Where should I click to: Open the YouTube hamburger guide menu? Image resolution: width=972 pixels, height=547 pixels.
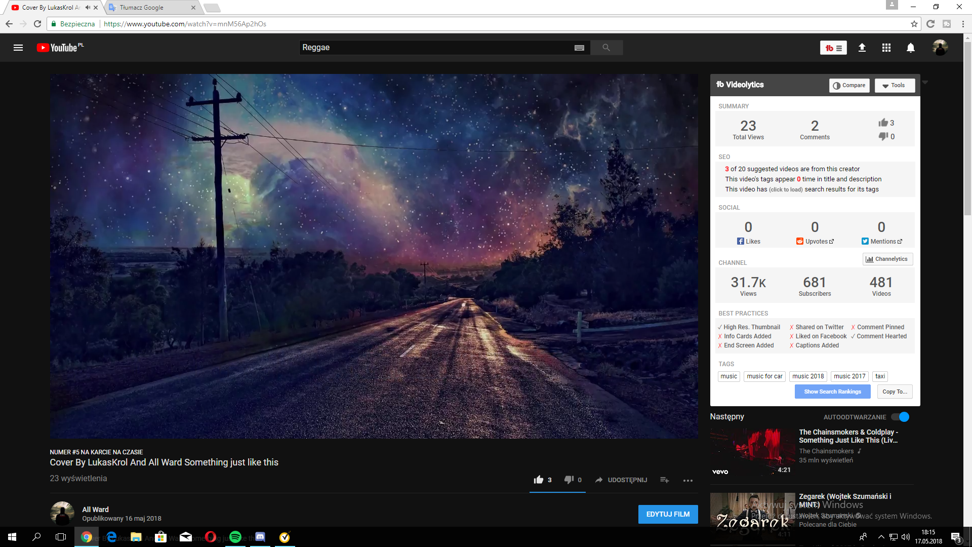pos(18,48)
